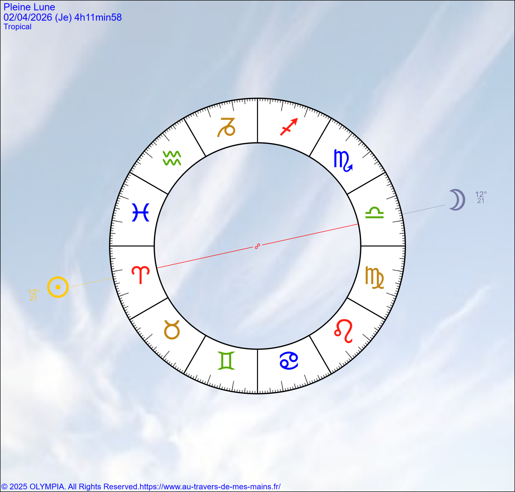
Task: Click the green Libra symbol
Action: 374,212
